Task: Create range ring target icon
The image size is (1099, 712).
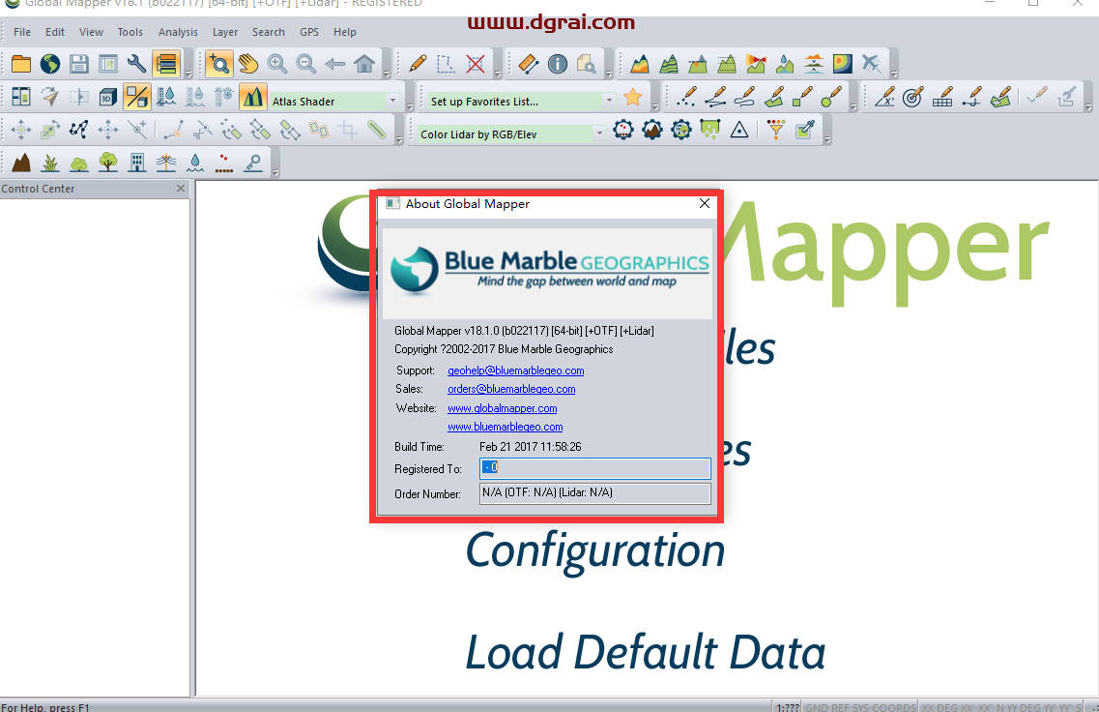Action: click(912, 97)
